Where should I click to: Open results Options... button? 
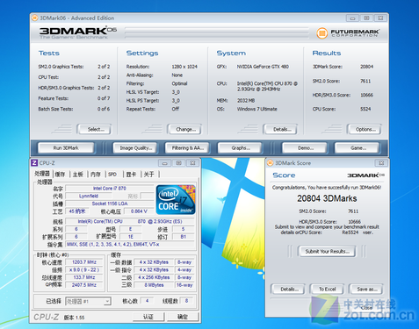coord(365,129)
